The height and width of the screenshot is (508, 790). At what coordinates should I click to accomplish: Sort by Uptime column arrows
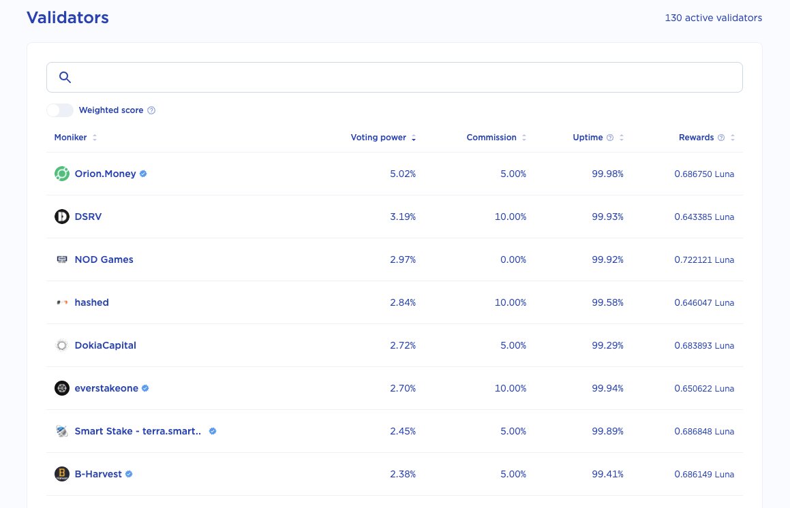[621, 138]
